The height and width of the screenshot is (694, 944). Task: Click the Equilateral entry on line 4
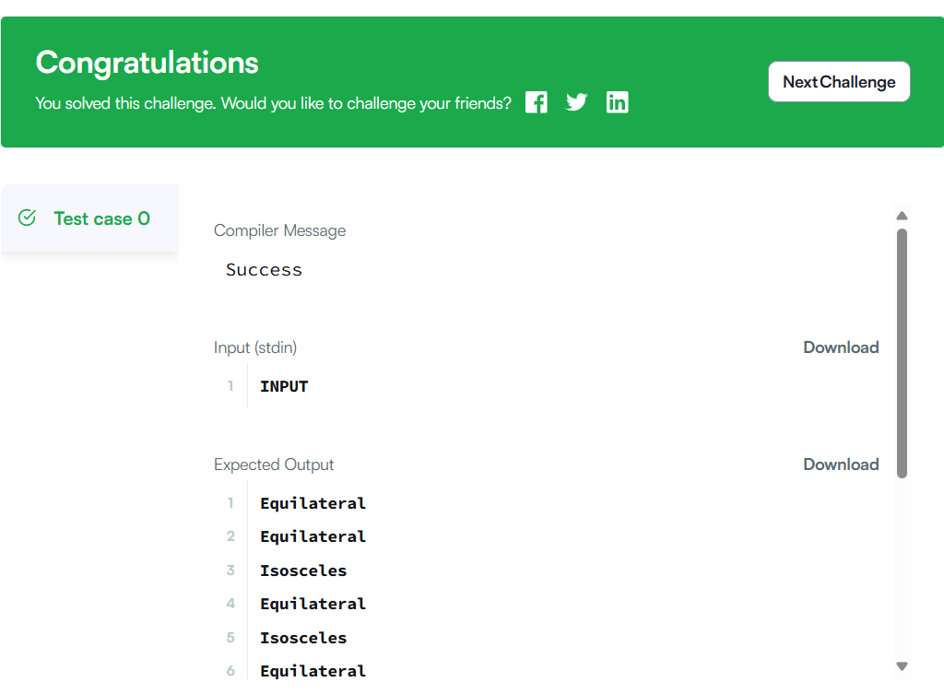(x=313, y=604)
